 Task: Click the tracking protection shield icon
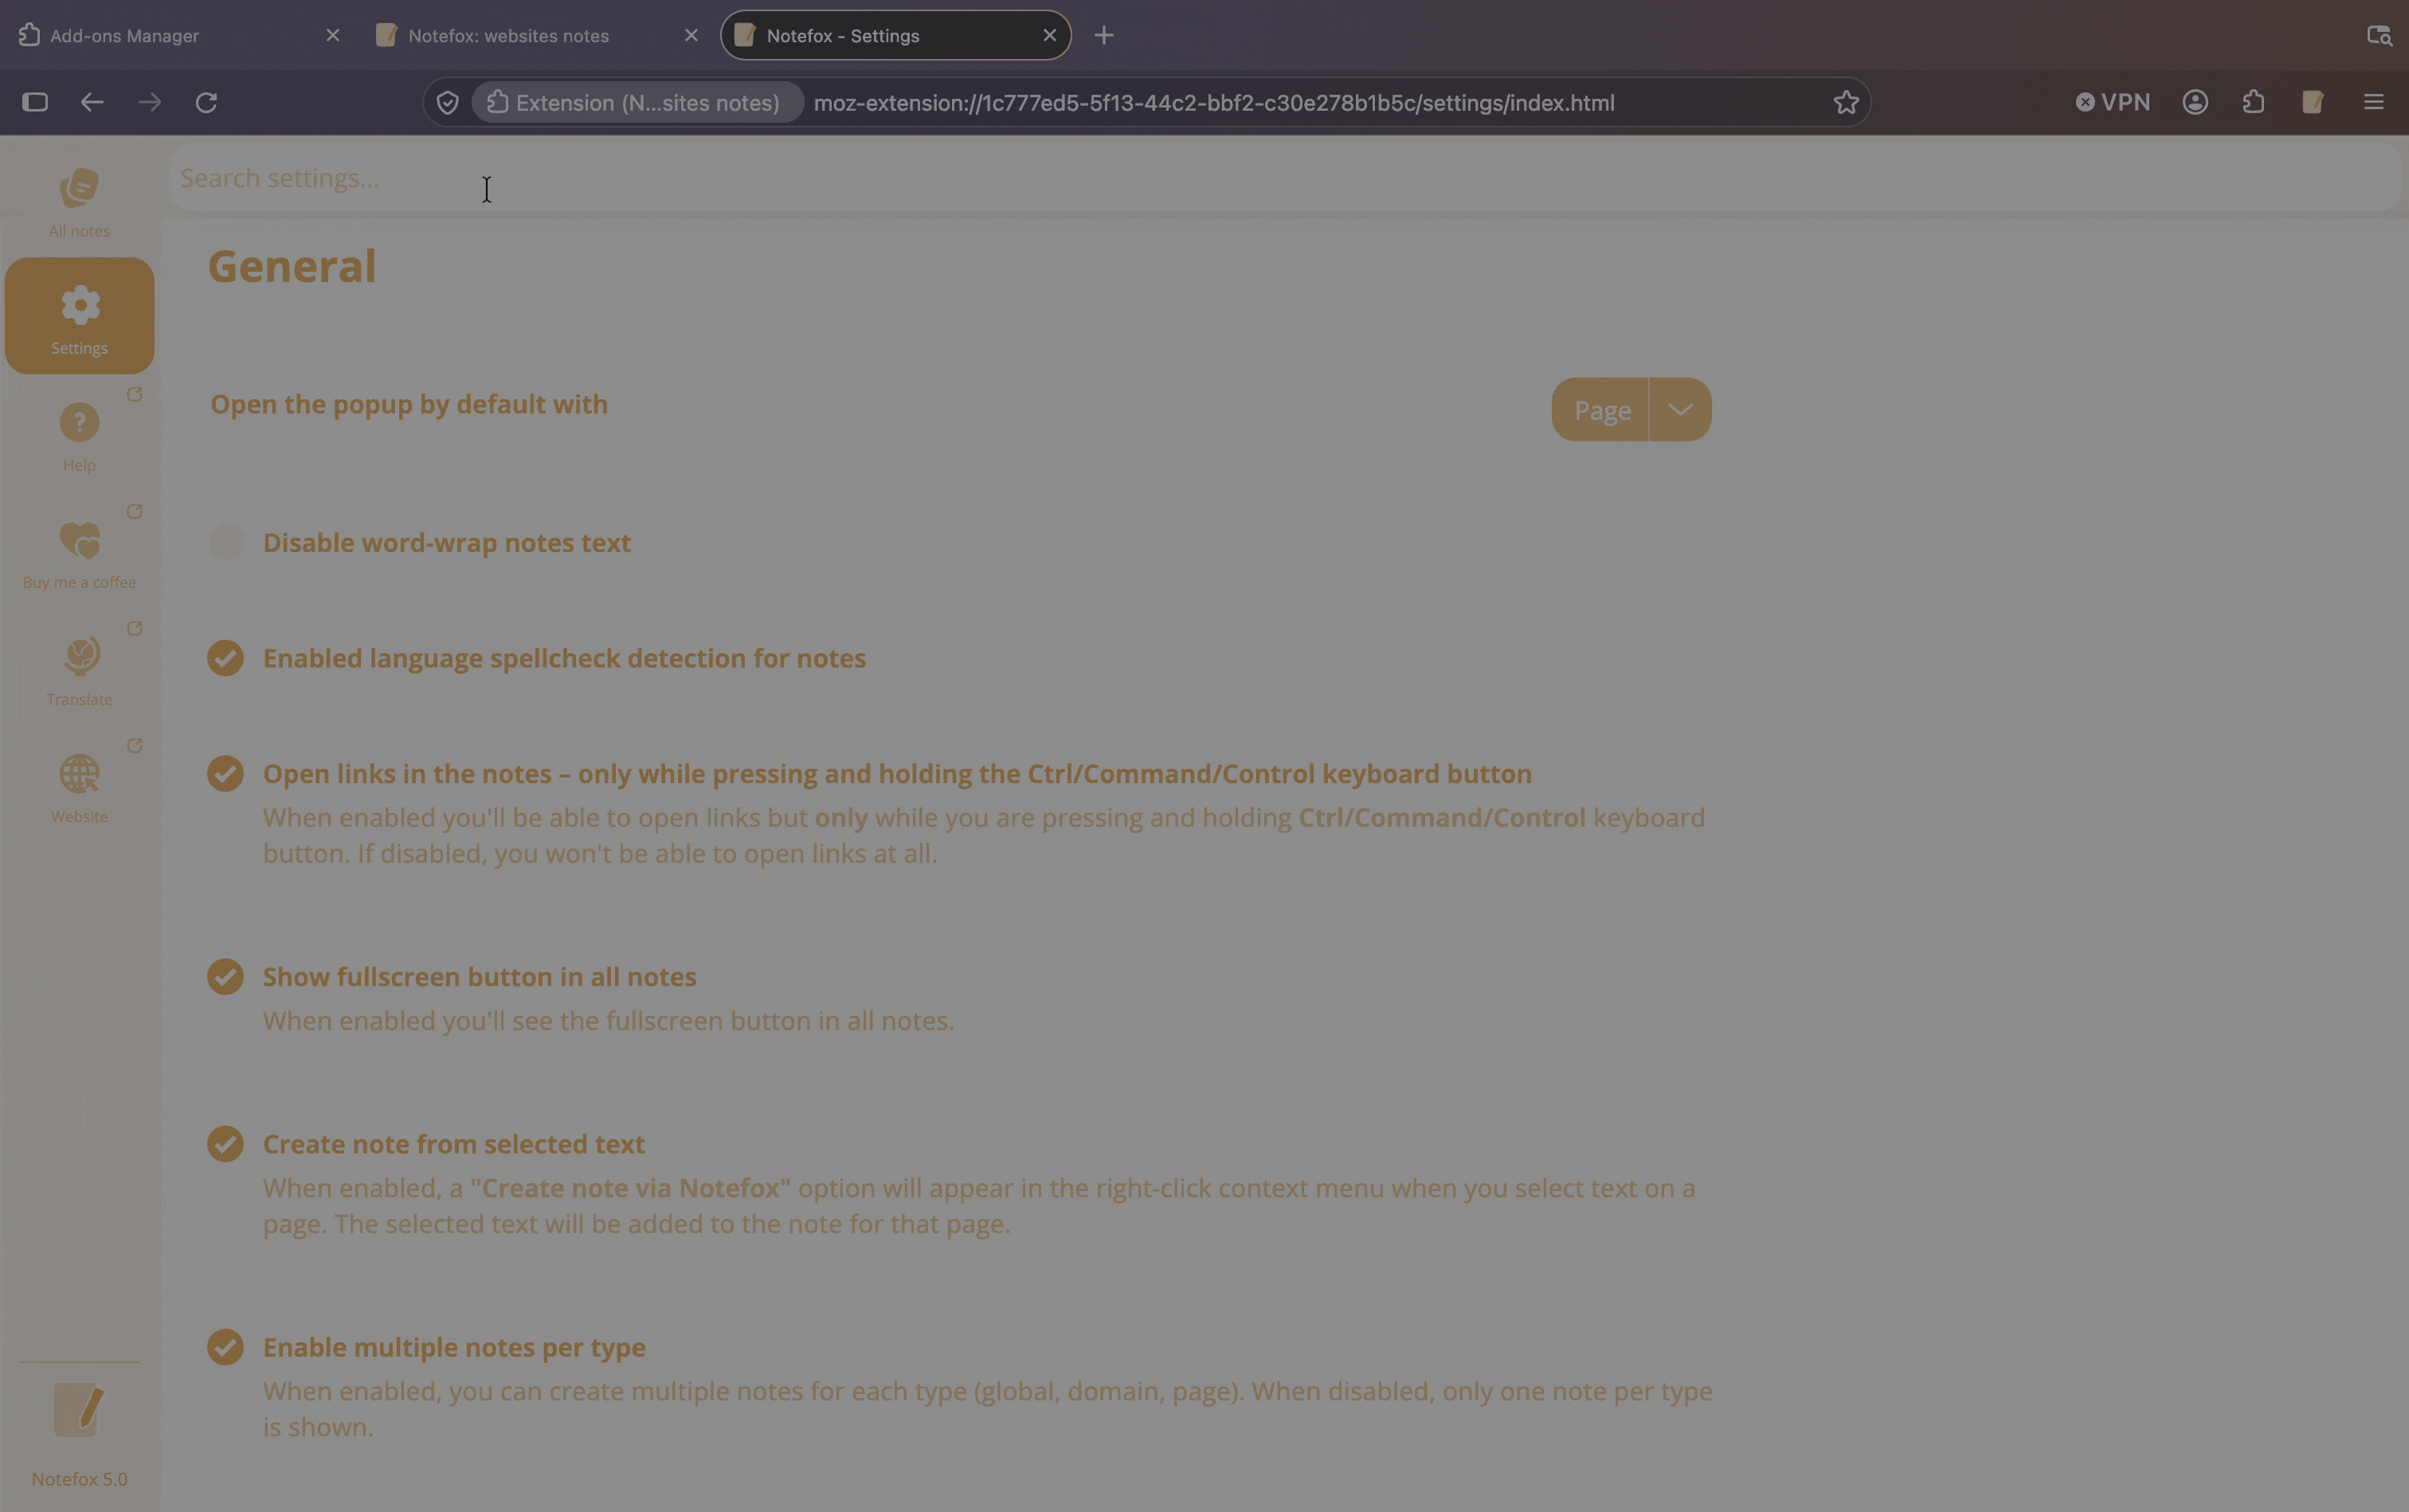click(x=448, y=102)
